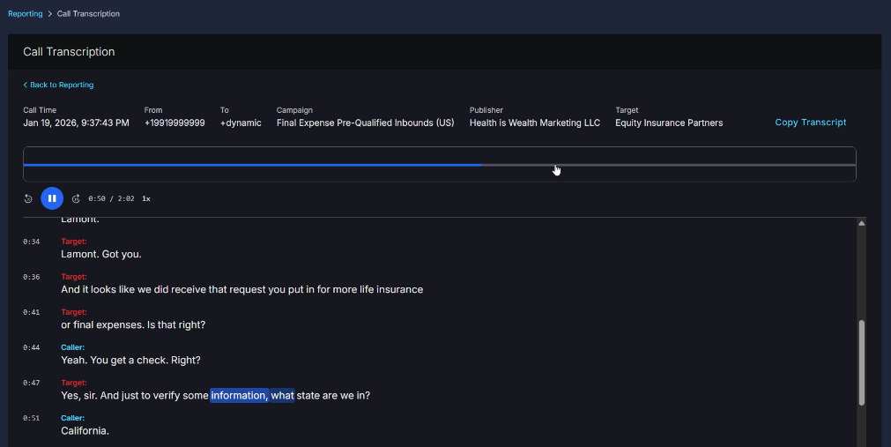891x447 pixels.
Task: Click "or final expenses. Is that right?" line
Action: (x=133, y=324)
